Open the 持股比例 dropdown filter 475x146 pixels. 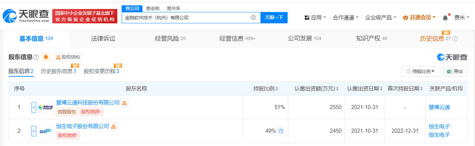pyautogui.click(x=421, y=71)
